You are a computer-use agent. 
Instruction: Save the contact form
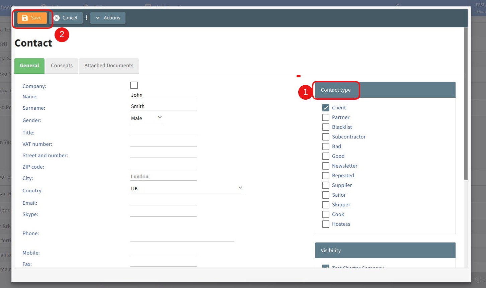click(32, 18)
